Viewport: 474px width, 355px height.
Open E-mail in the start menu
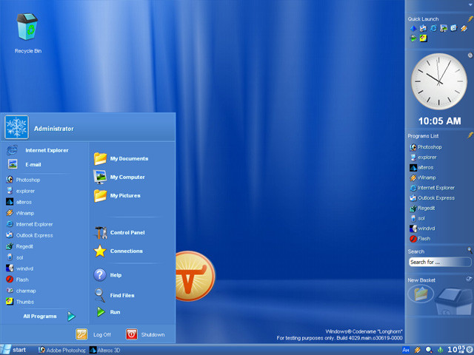coord(24,164)
